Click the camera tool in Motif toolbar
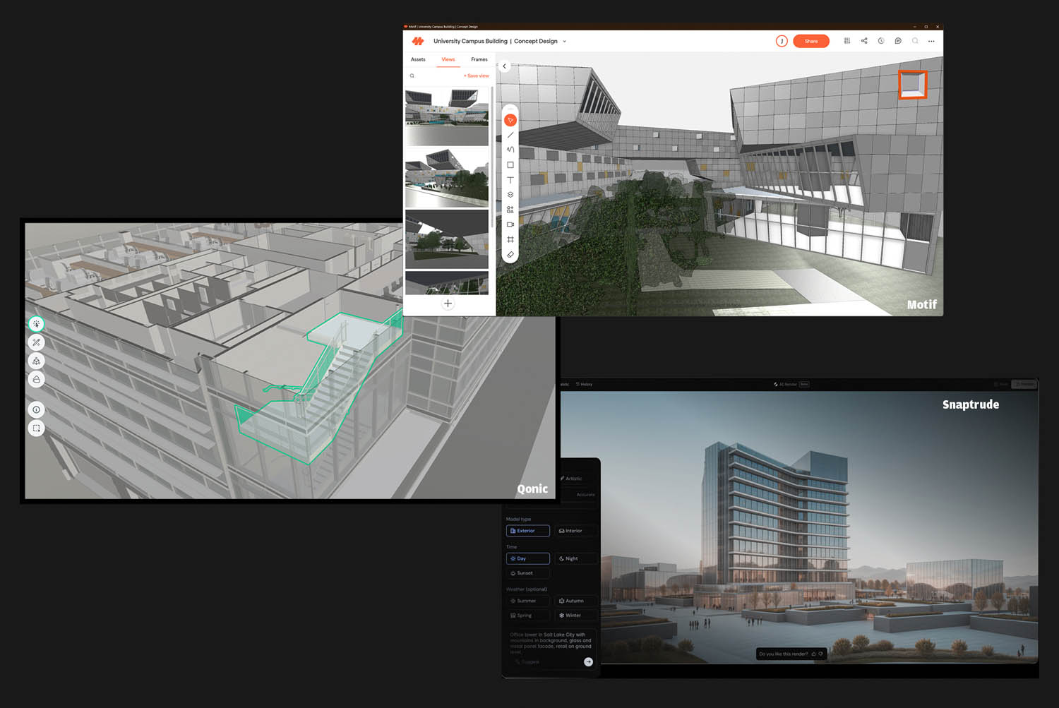This screenshot has height=708, width=1059. point(510,224)
